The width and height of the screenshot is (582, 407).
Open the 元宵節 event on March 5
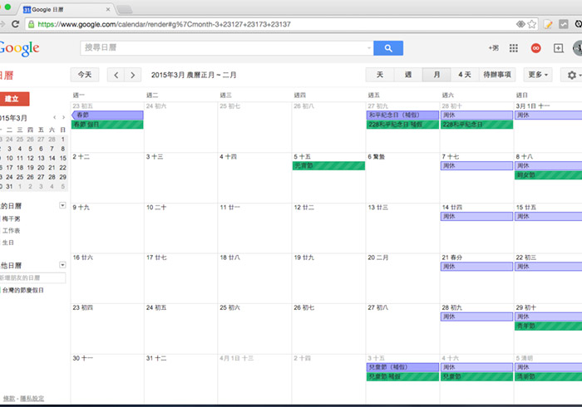pyautogui.click(x=329, y=165)
